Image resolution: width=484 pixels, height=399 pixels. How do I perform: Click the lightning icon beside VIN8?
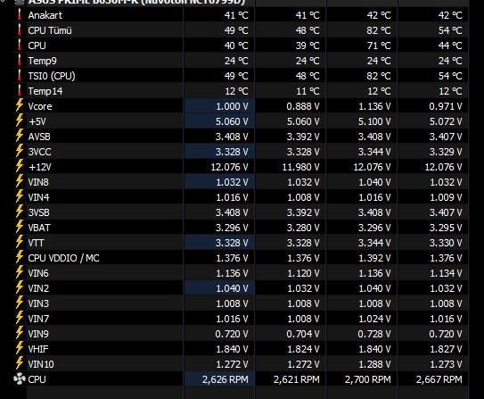pos(20,181)
